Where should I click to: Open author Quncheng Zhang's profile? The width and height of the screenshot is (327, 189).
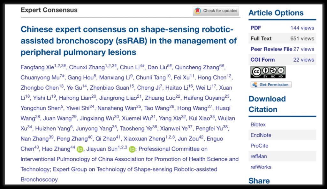(197, 67)
